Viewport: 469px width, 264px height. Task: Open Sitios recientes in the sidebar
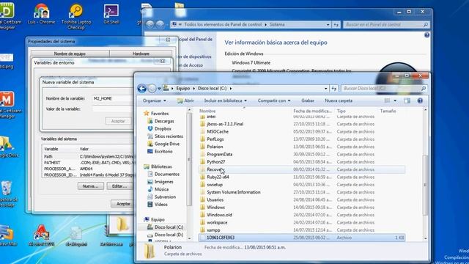pyautogui.click(x=169, y=136)
